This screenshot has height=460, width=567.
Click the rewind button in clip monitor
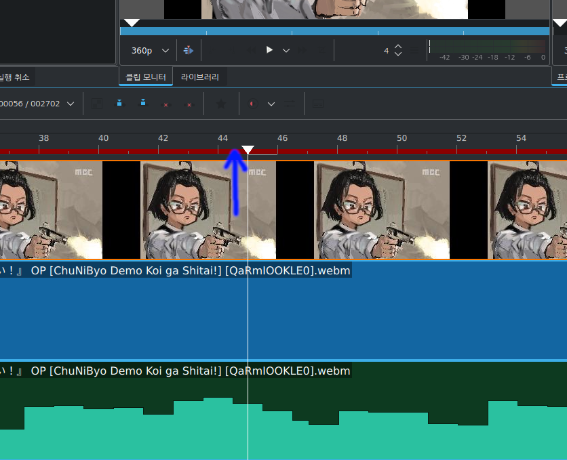pos(251,51)
